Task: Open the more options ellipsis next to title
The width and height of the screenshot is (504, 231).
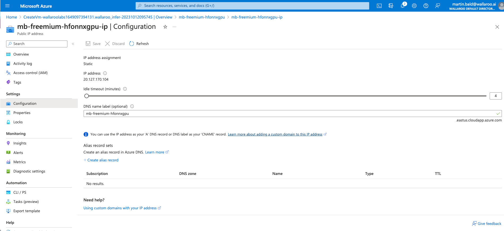Action: pos(174,27)
